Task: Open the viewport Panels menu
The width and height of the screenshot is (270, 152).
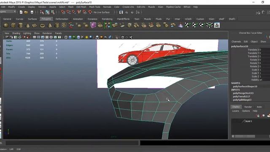Action: click(58, 33)
